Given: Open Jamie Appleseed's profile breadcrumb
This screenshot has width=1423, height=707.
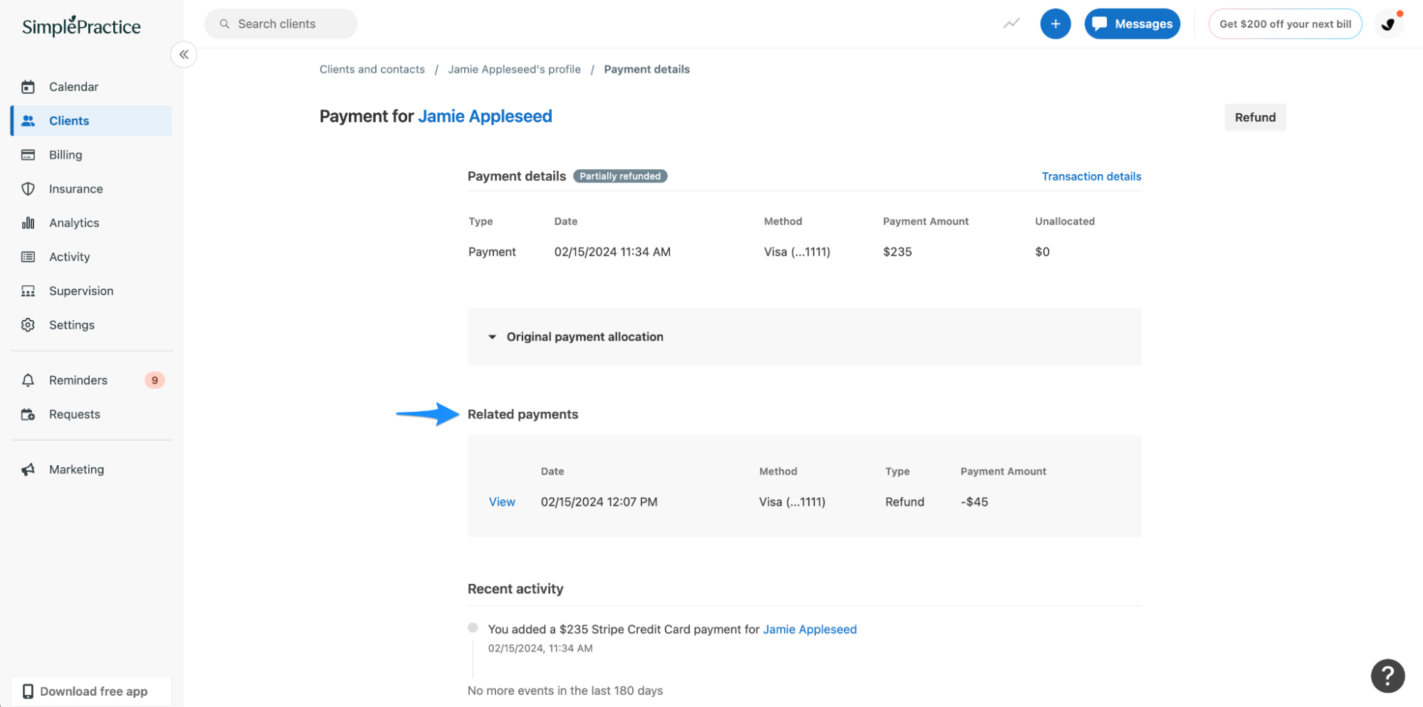Looking at the screenshot, I should 514,69.
